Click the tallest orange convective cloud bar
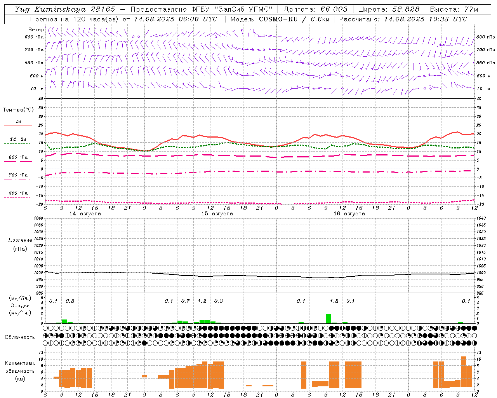 pyautogui.click(x=463, y=372)
